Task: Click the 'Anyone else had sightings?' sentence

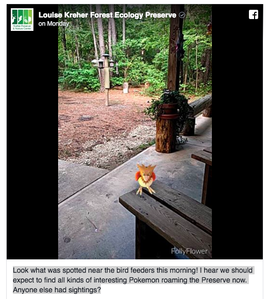Action: coord(57,290)
